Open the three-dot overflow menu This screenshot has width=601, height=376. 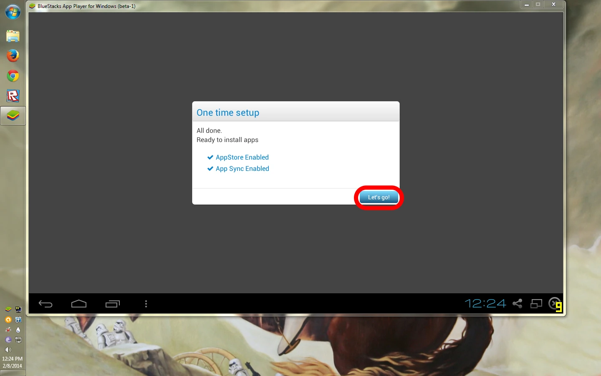146,304
